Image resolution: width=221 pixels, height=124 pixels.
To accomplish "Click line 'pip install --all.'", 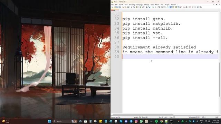I will pos(145,38).
